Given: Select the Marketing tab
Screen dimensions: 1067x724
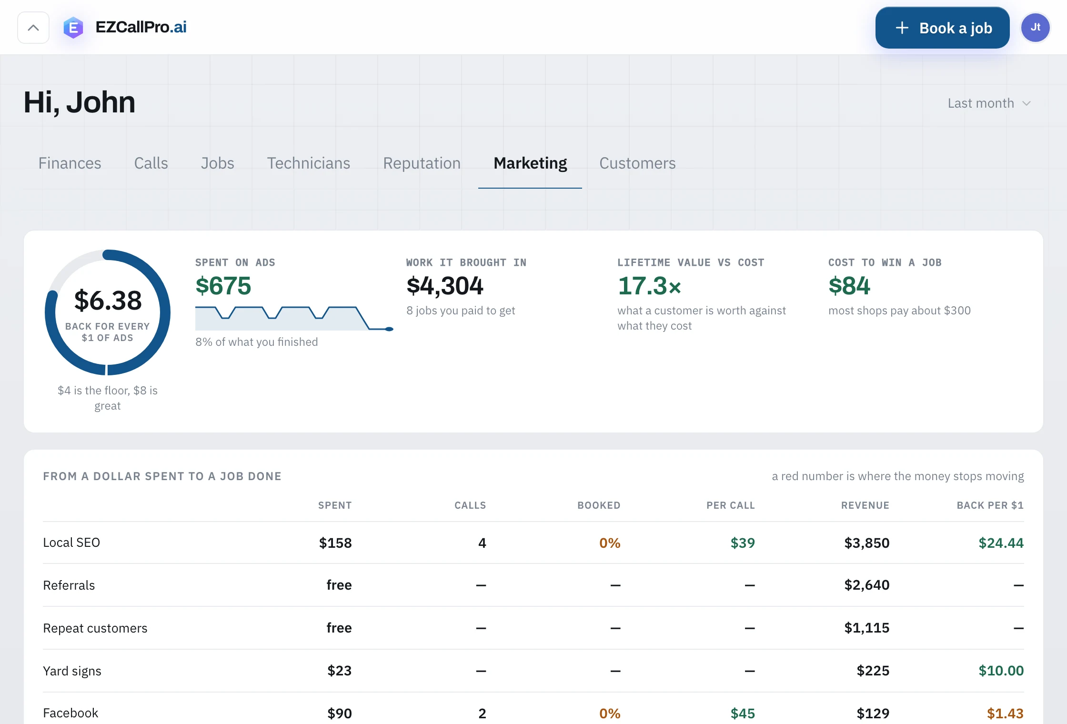Looking at the screenshot, I should coord(530,163).
